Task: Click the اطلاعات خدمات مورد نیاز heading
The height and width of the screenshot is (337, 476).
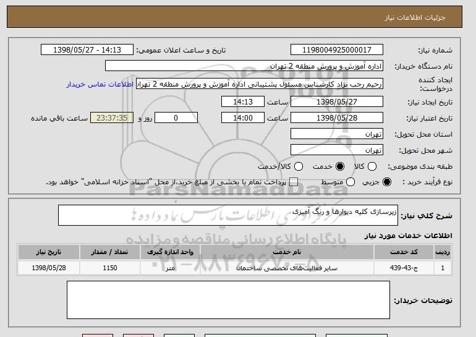Action: (408, 236)
